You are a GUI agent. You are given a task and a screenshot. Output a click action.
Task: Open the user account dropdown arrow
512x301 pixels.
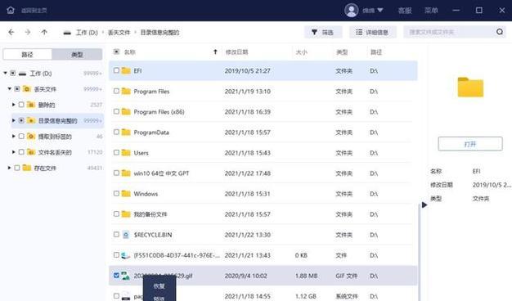pyautogui.click(x=380, y=10)
